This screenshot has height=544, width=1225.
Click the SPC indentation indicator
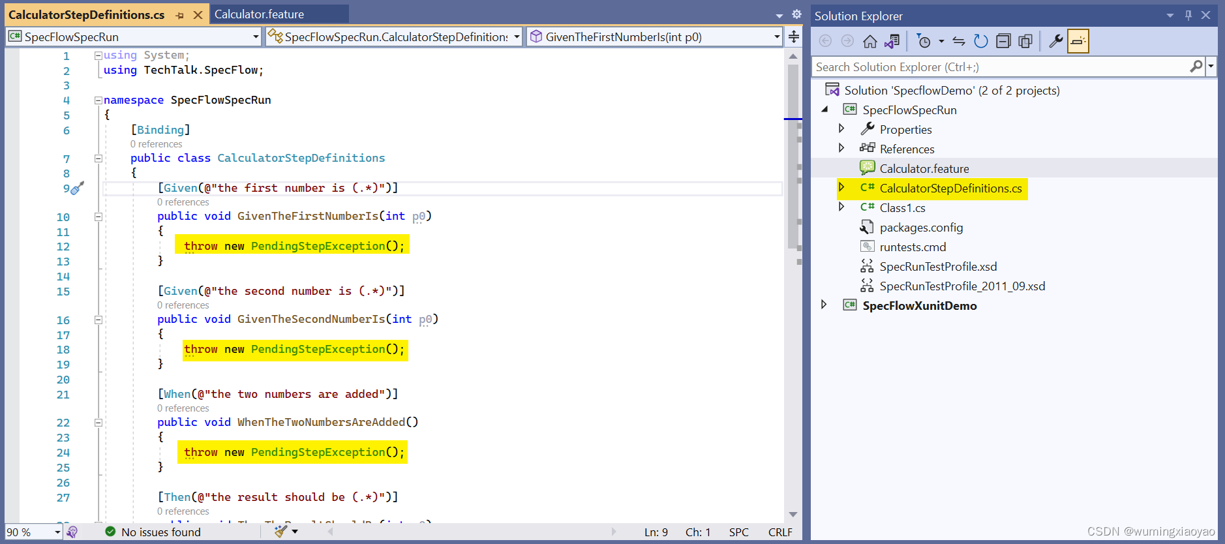pyautogui.click(x=739, y=532)
